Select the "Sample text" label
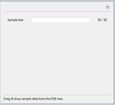The height and width of the screenshot is (105, 115). (x=15, y=20)
